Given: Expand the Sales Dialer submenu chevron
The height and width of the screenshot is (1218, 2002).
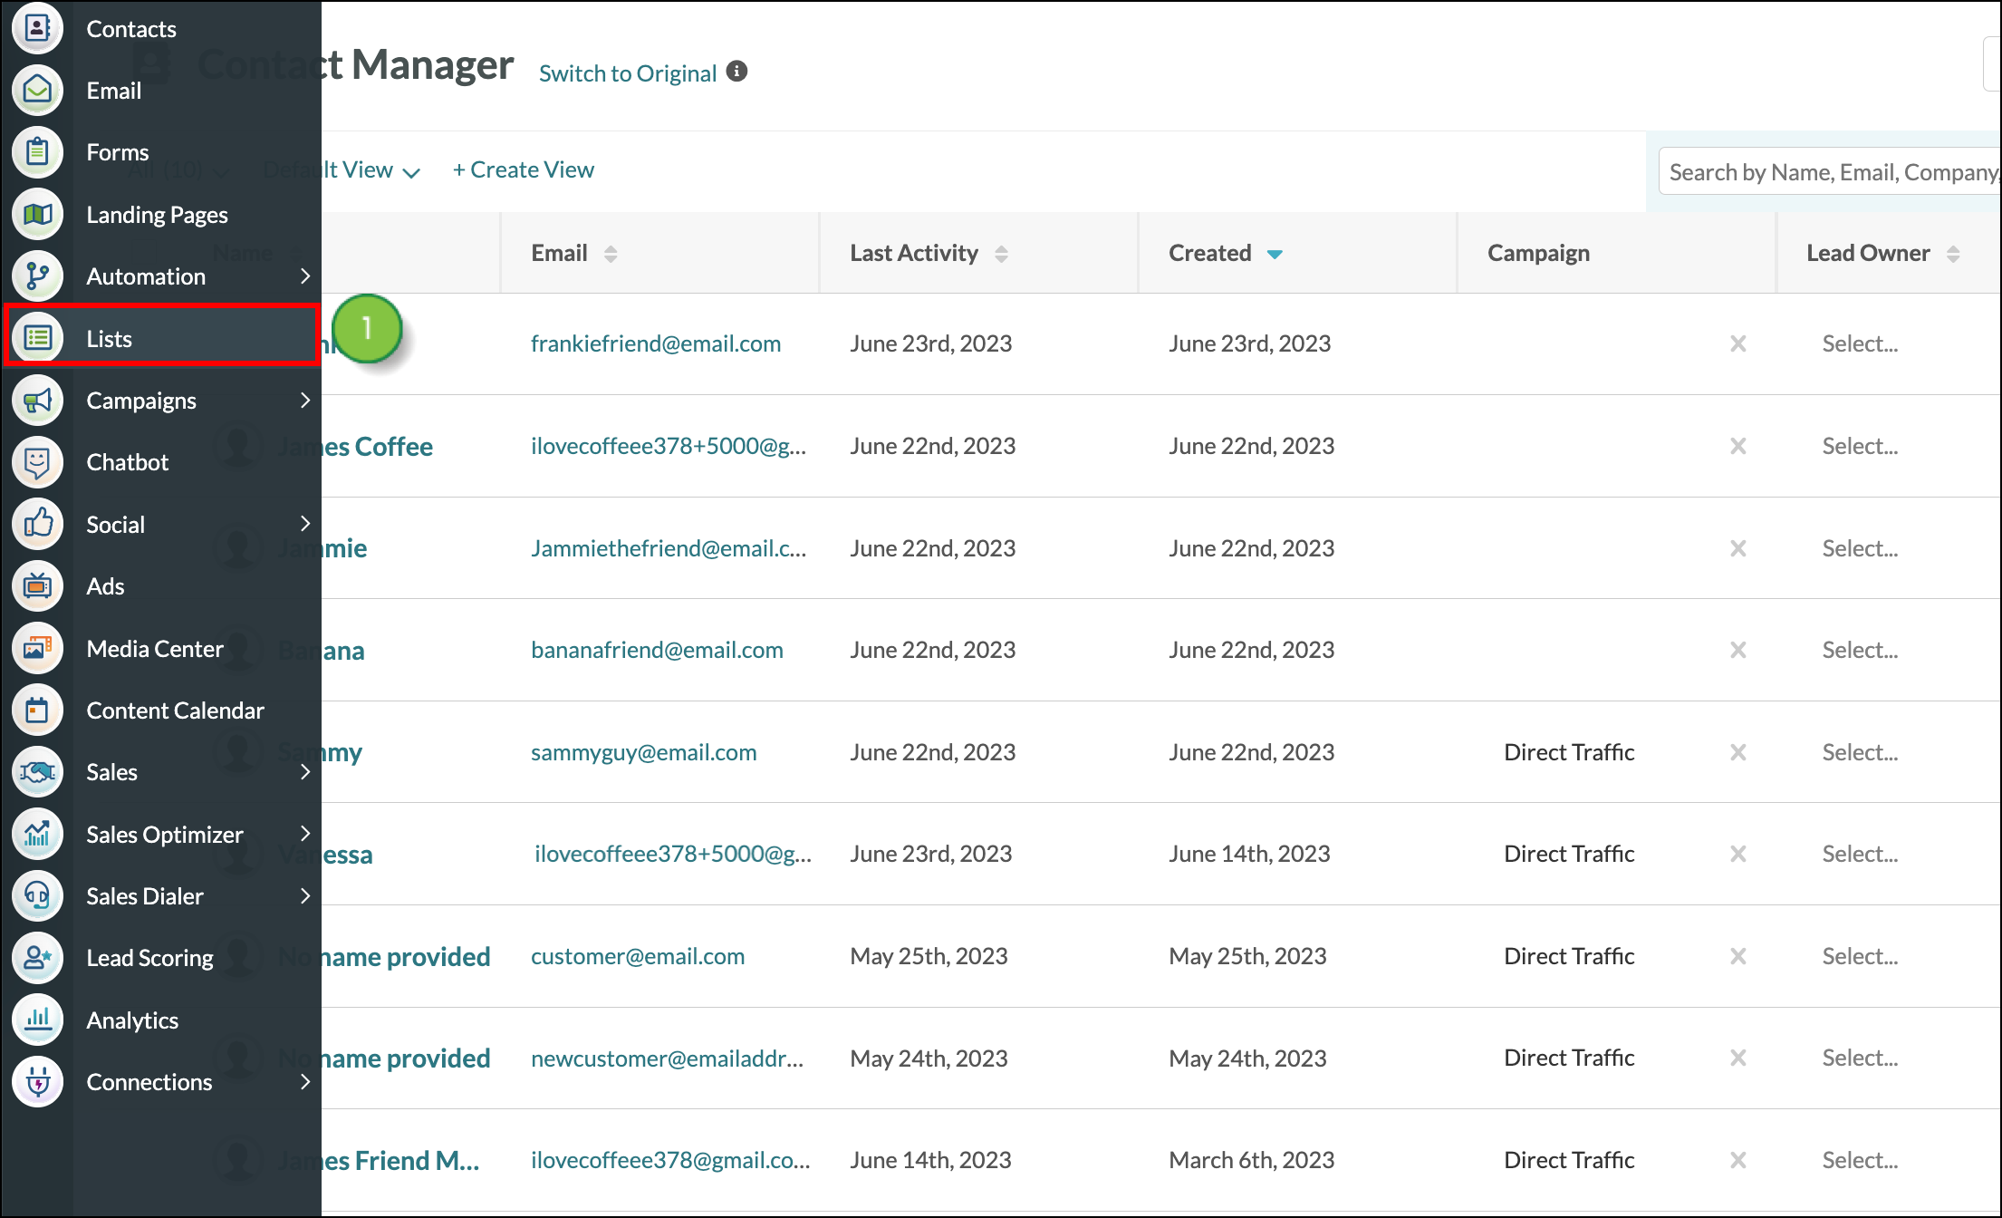Looking at the screenshot, I should pyautogui.click(x=305, y=895).
